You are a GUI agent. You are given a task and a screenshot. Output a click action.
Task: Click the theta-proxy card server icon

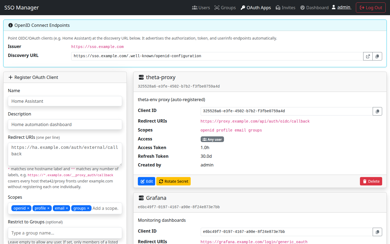pyautogui.click(x=141, y=78)
